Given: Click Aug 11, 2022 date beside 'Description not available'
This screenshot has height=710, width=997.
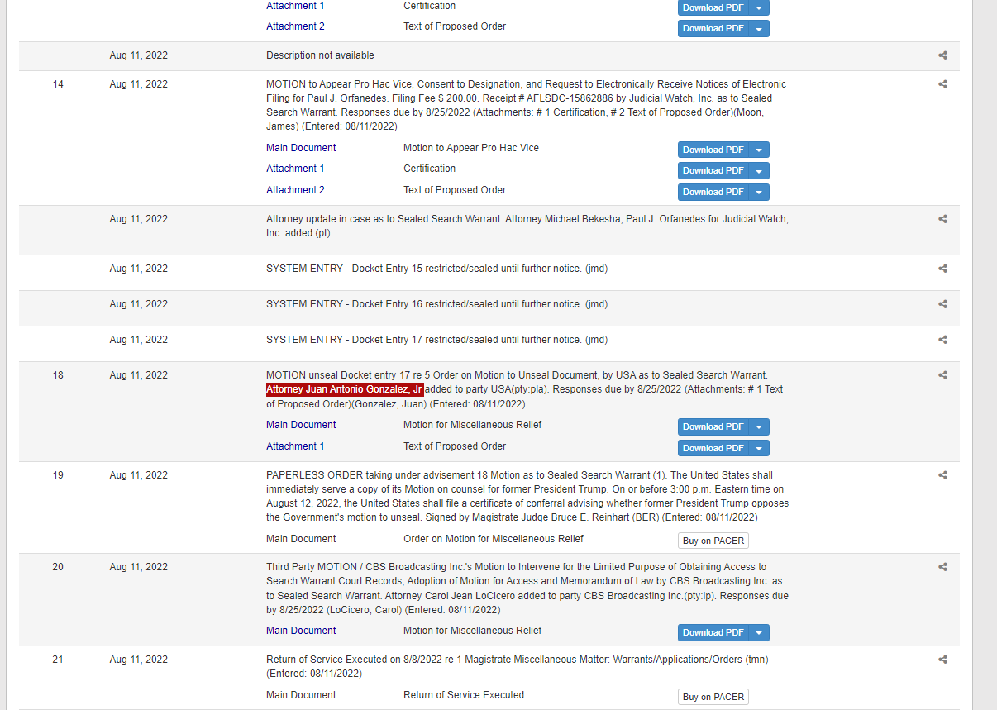Looking at the screenshot, I should [x=139, y=55].
